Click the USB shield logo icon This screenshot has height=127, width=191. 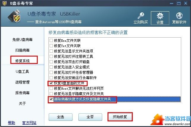pos(14,16)
